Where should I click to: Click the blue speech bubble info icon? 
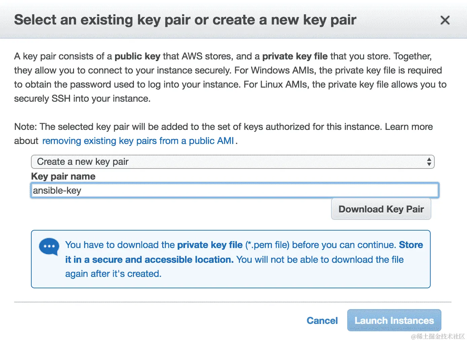point(49,247)
